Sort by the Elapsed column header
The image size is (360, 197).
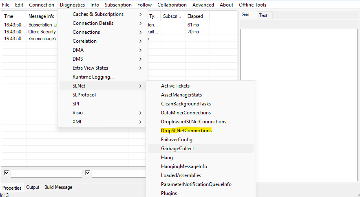pyautogui.click(x=197, y=16)
